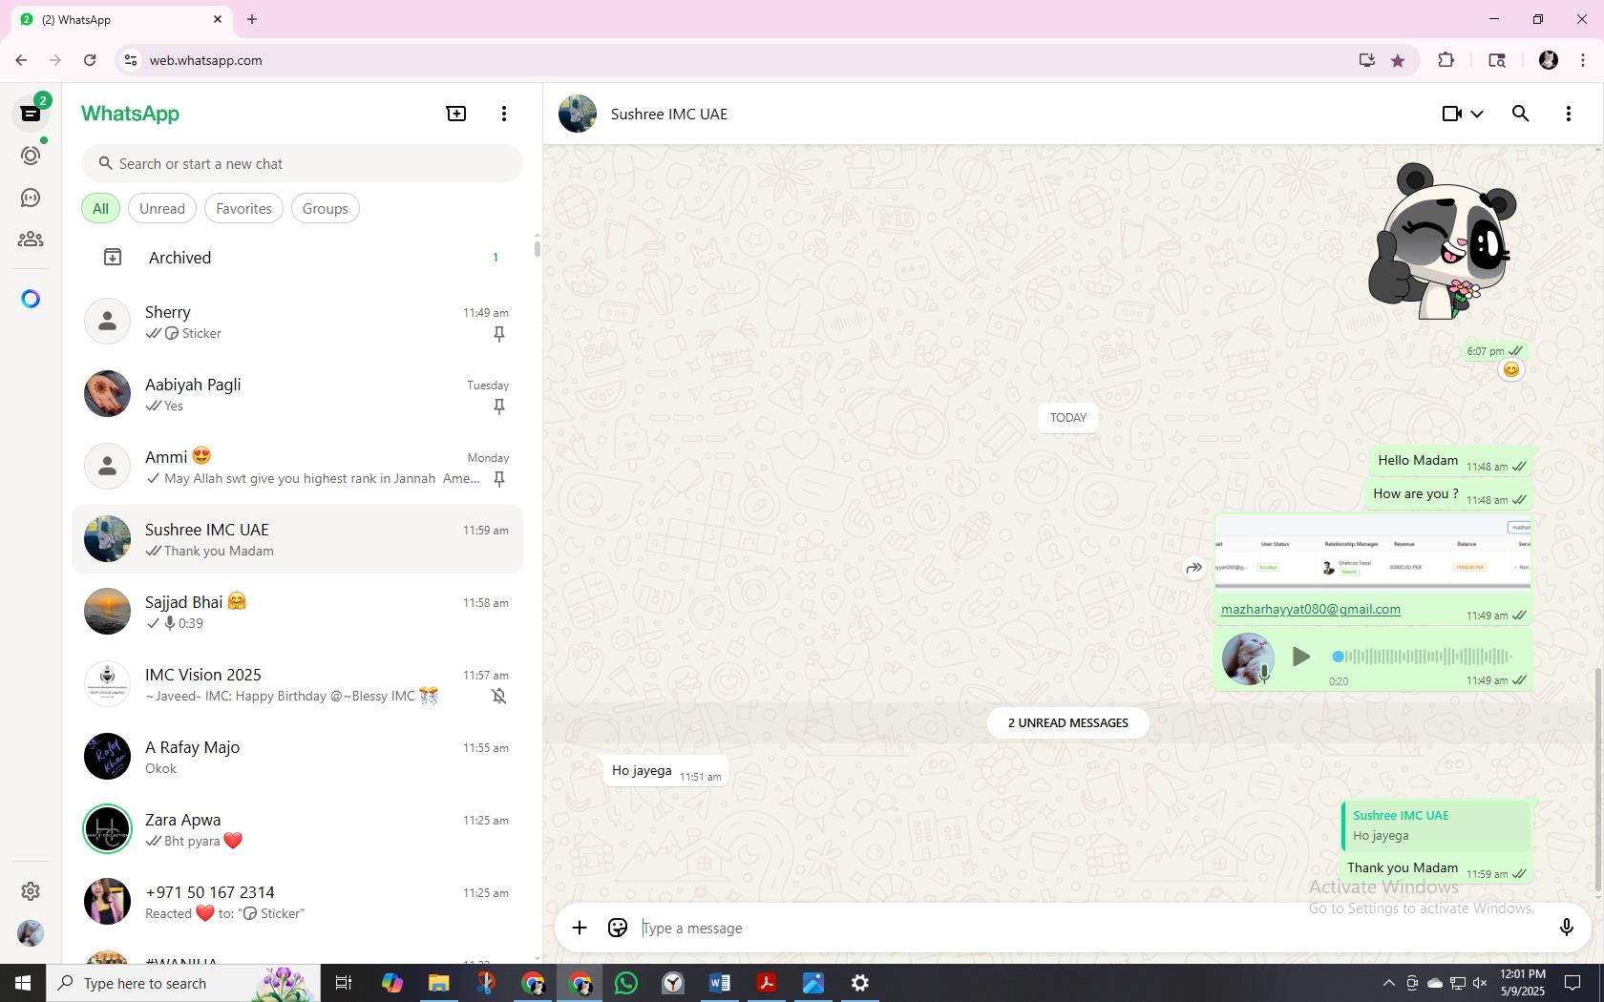Open Zara Apwa chat
Viewport: 1604px width, 1002px height.
298,829
